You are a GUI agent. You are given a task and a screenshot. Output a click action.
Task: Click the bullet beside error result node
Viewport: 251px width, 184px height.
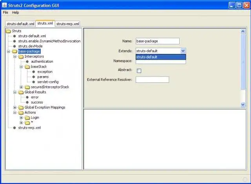point(27,97)
